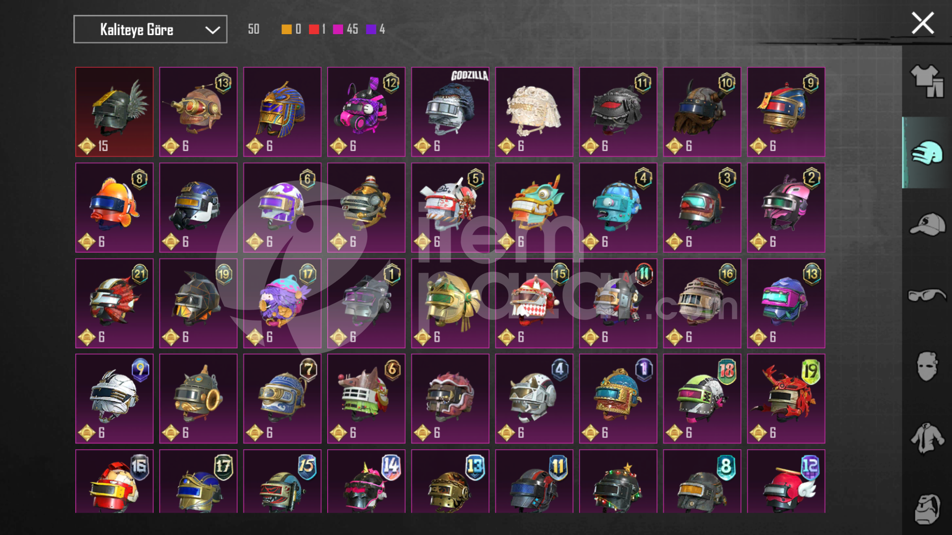Screen dimensions: 952x535
Task: Open the bearded face category icon
Action: (x=926, y=509)
